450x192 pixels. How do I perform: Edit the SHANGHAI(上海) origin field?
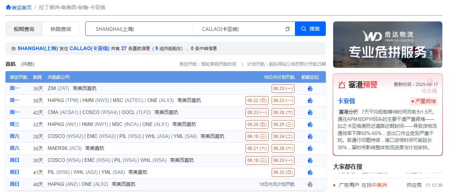139,29
